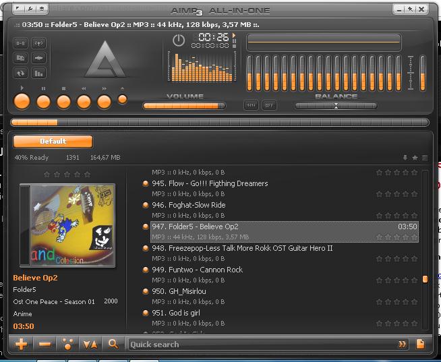
Task: Skip to the next track
Action: click(x=104, y=102)
